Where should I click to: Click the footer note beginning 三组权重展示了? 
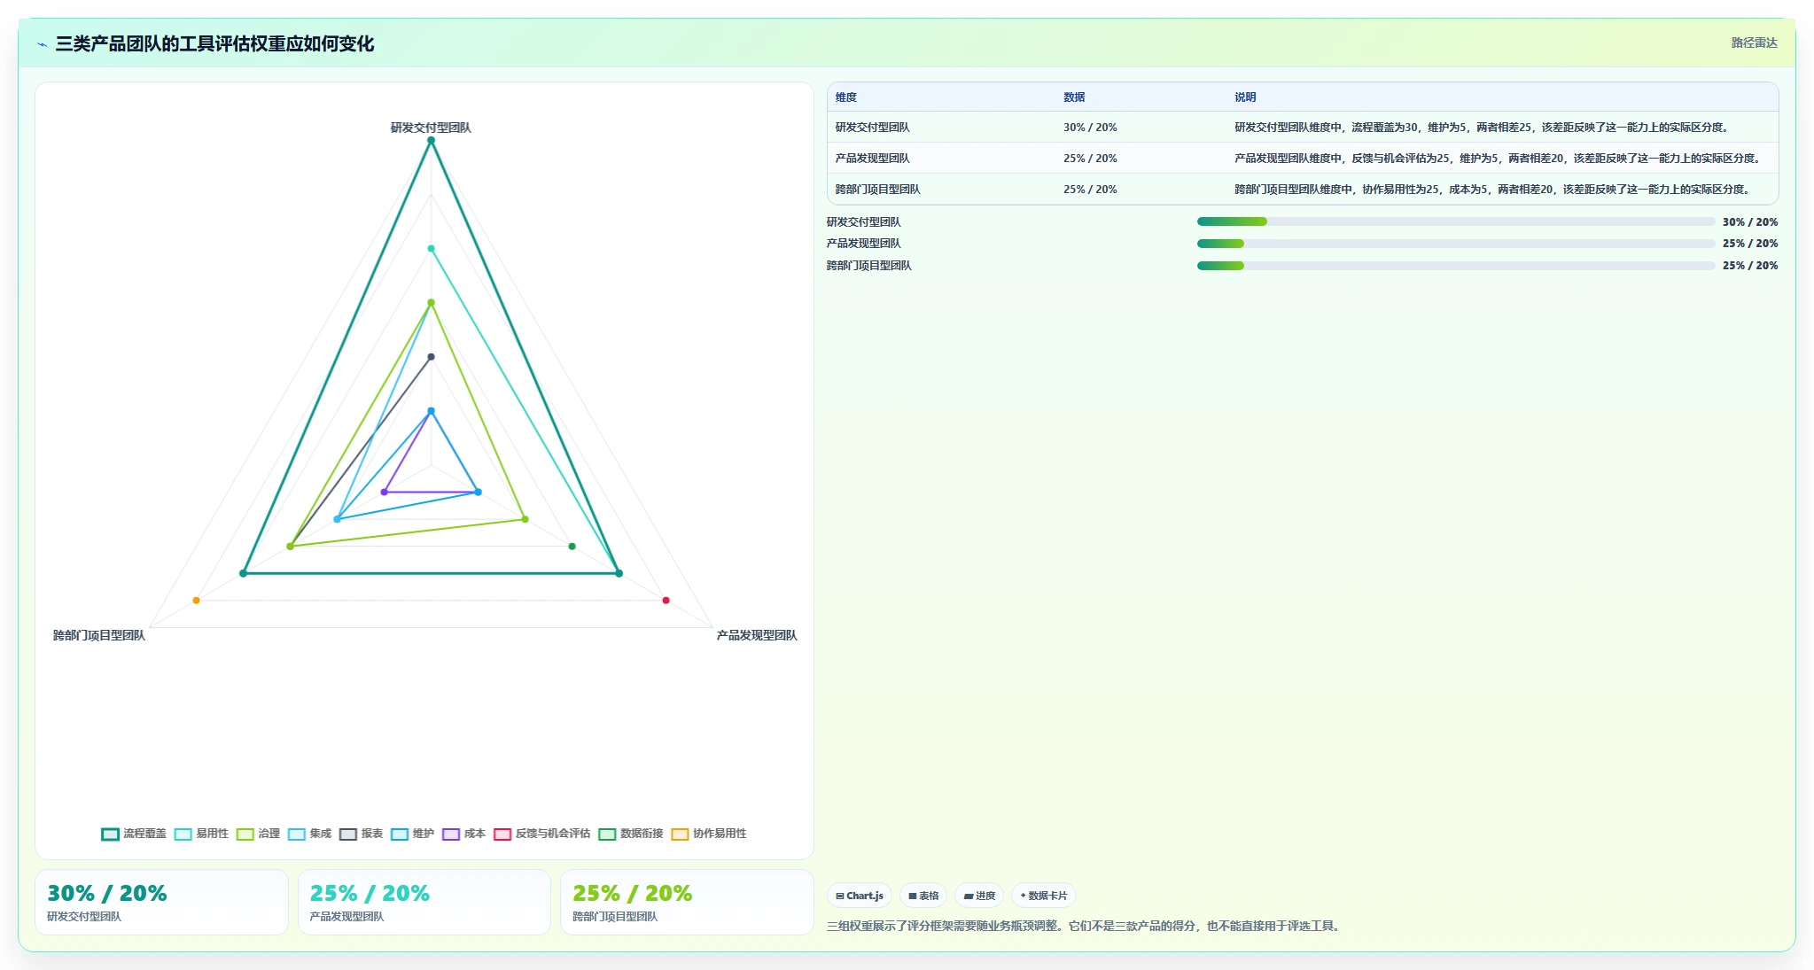1085,926
